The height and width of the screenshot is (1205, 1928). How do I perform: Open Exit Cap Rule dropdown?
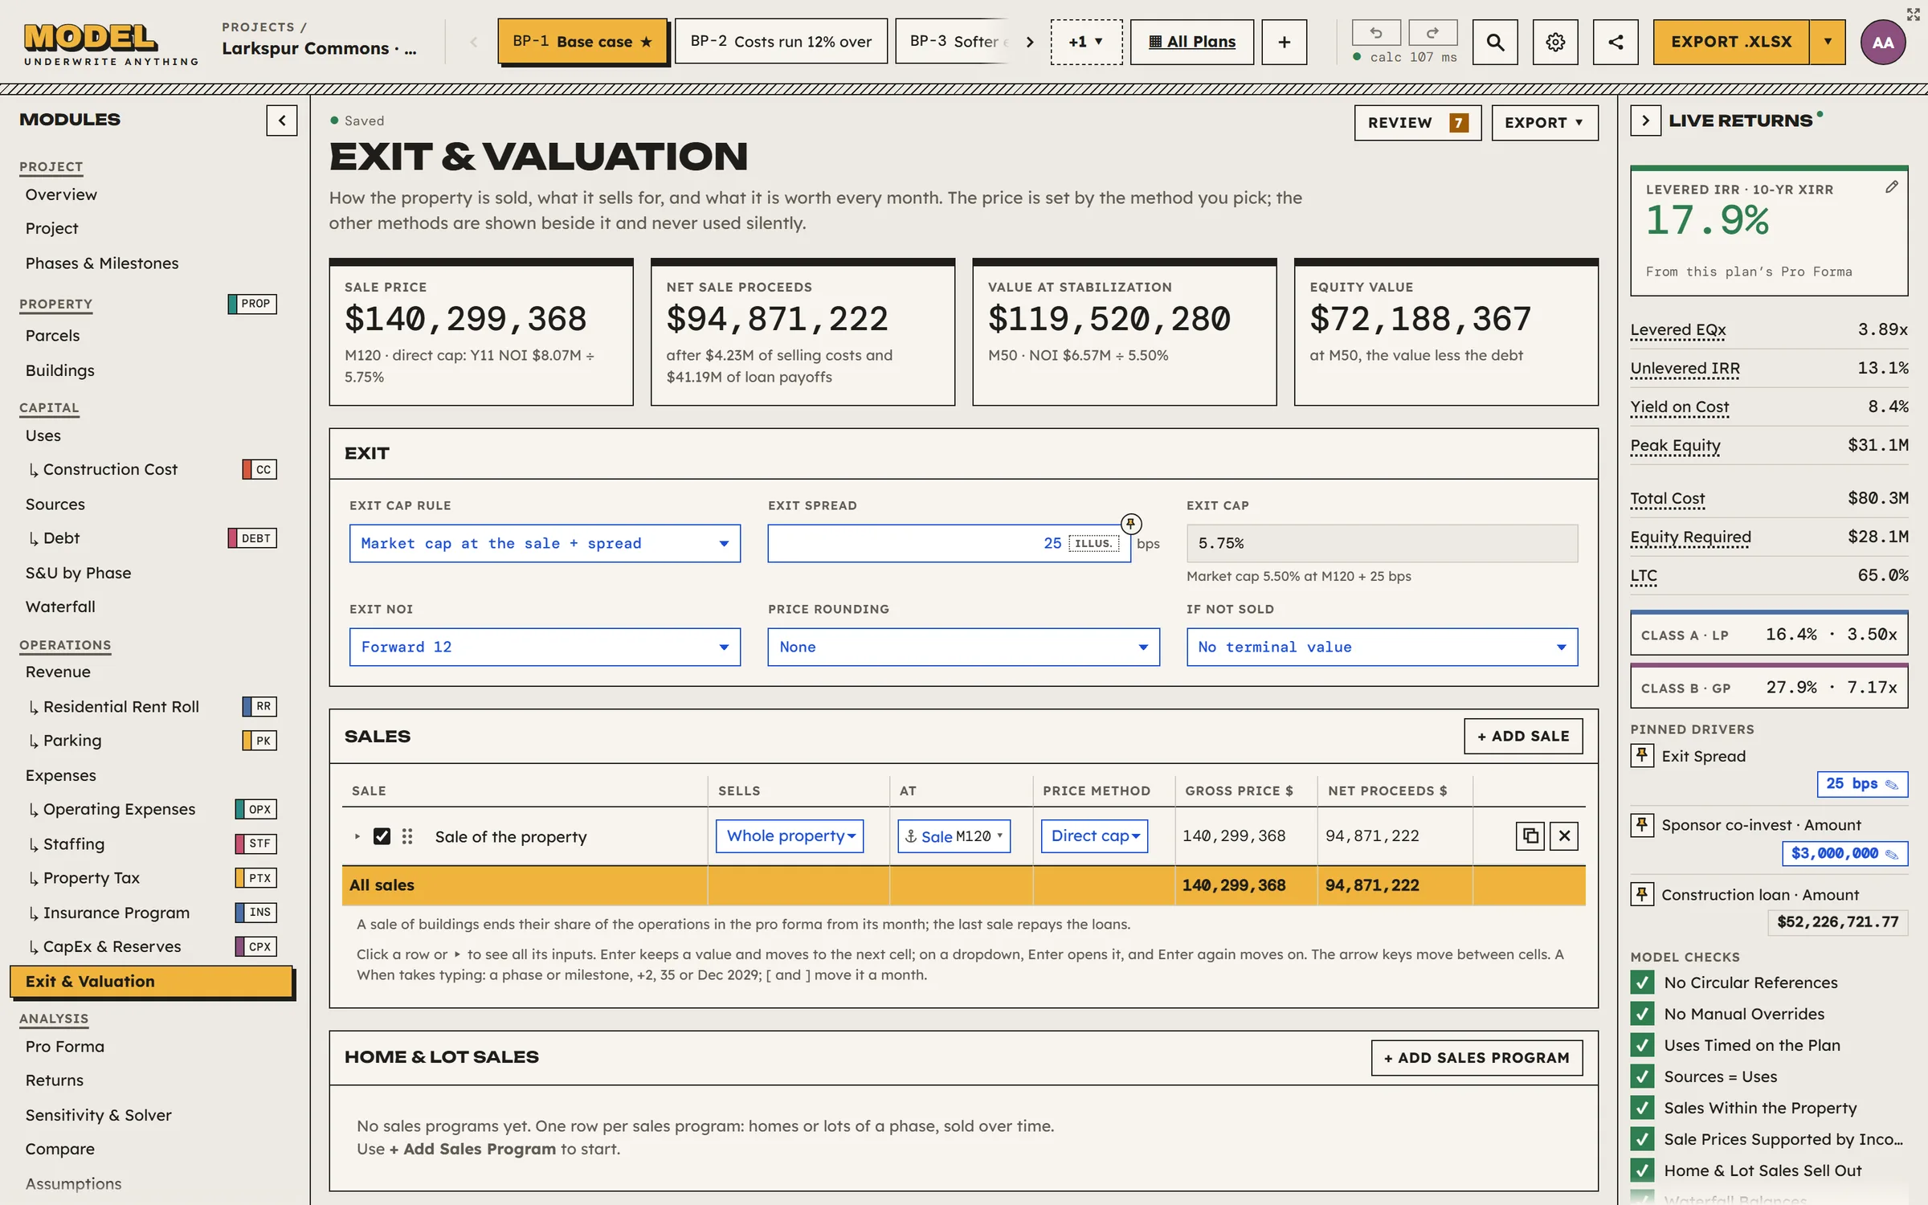(545, 543)
